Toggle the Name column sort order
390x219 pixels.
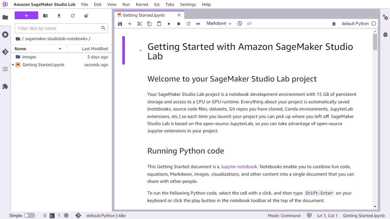tap(20, 48)
